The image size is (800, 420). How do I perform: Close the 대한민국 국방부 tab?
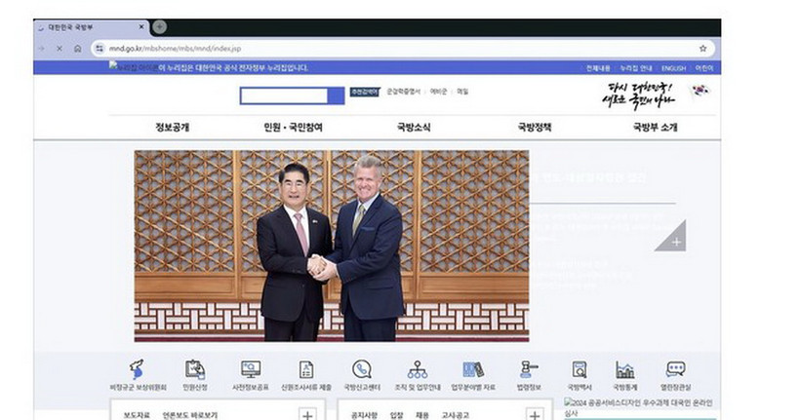point(141,27)
